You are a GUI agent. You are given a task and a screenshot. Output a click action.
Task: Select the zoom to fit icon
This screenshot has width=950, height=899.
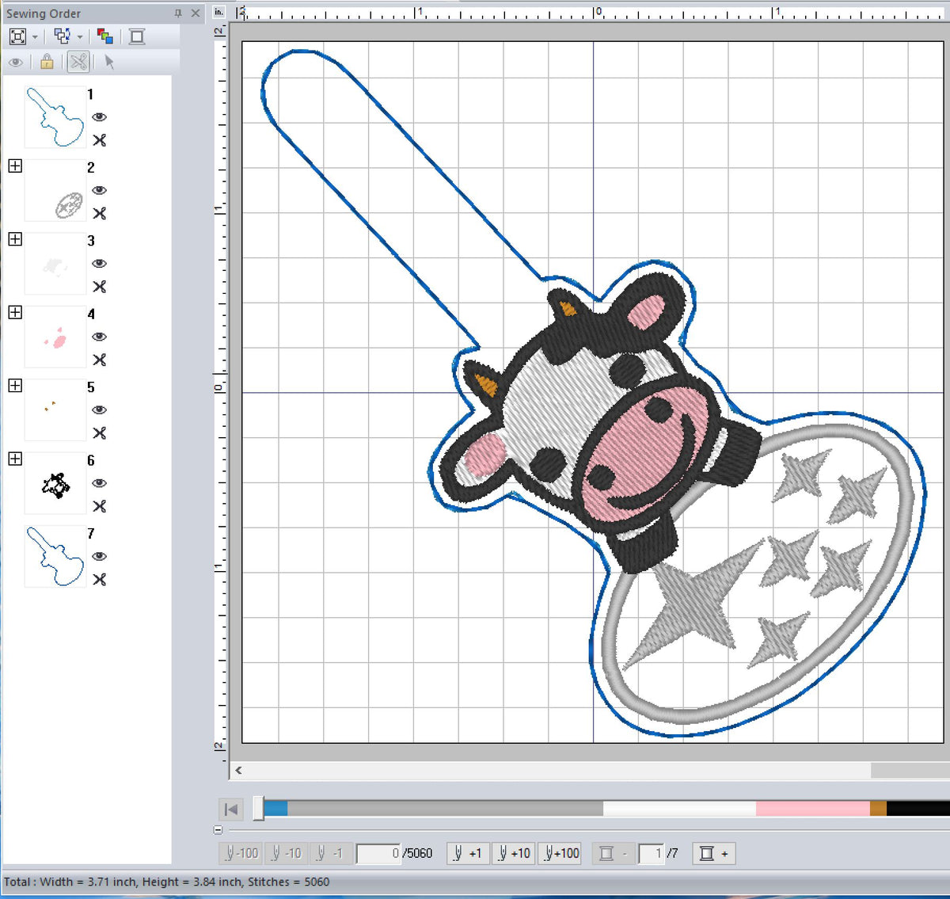[17, 36]
